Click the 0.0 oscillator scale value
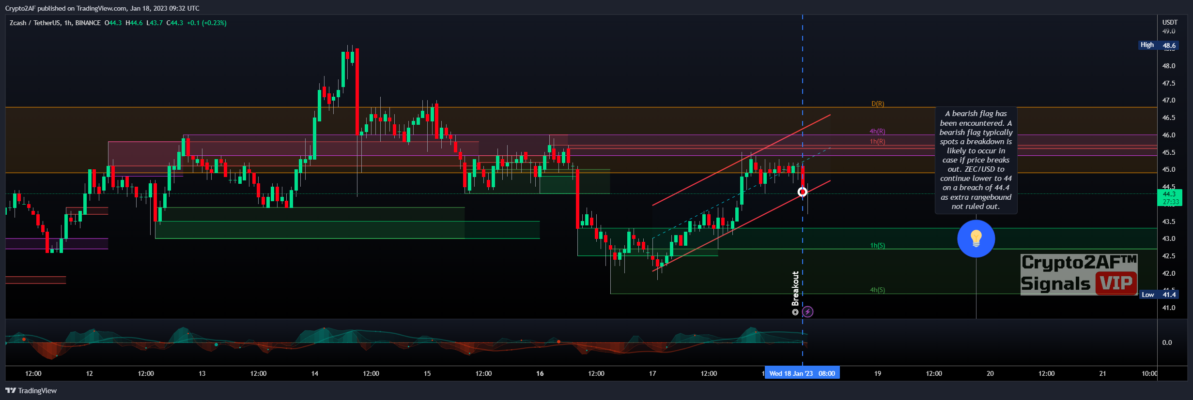The width and height of the screenshot is (1193, 400). tap(1167, 342)
